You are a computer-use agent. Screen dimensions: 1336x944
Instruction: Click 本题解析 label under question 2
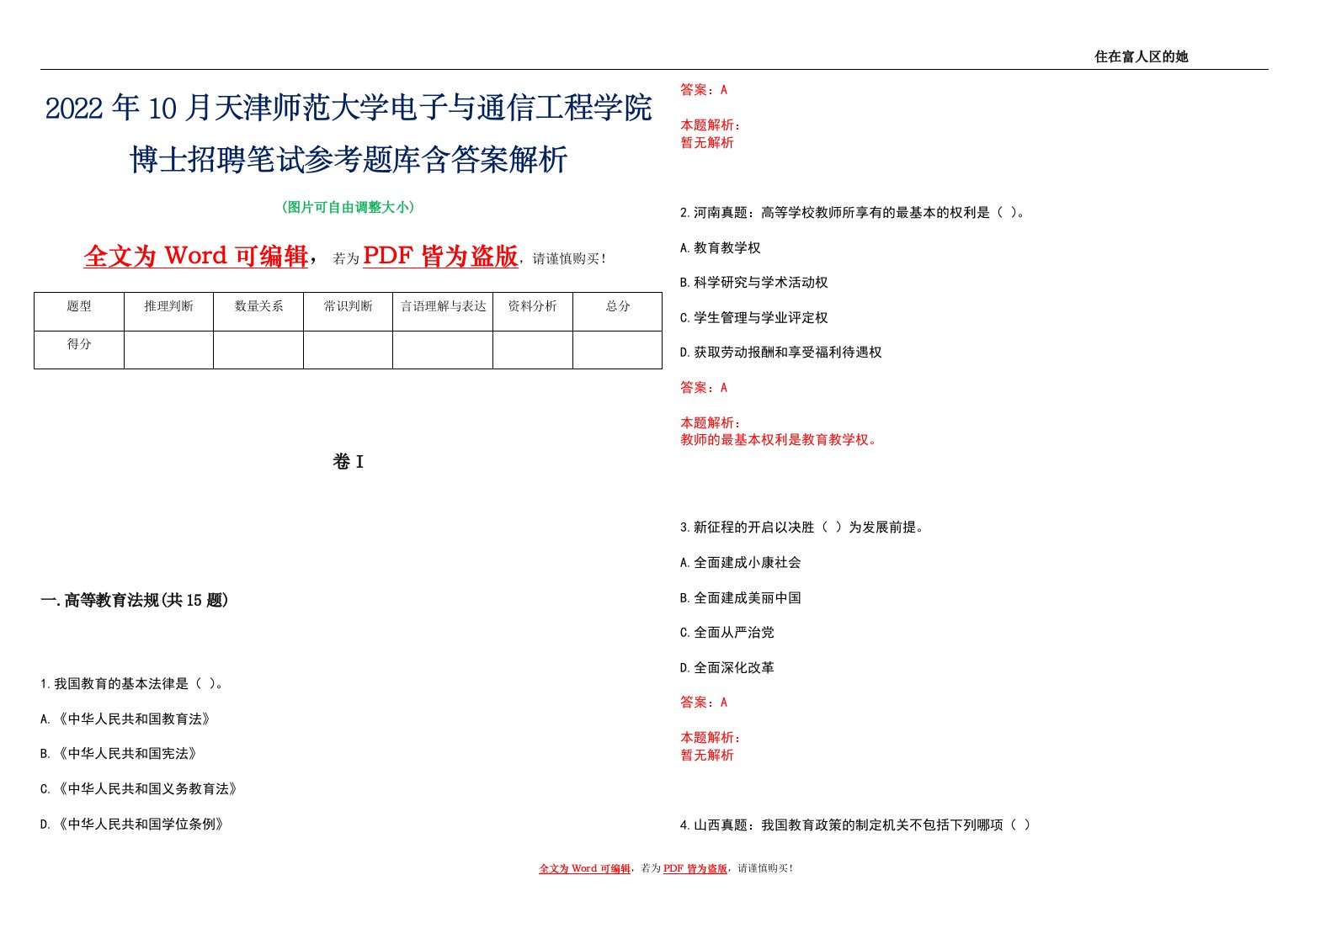(x=711, y=422)
